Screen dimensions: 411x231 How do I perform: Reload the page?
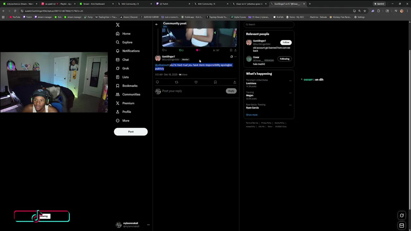(15, 11)
